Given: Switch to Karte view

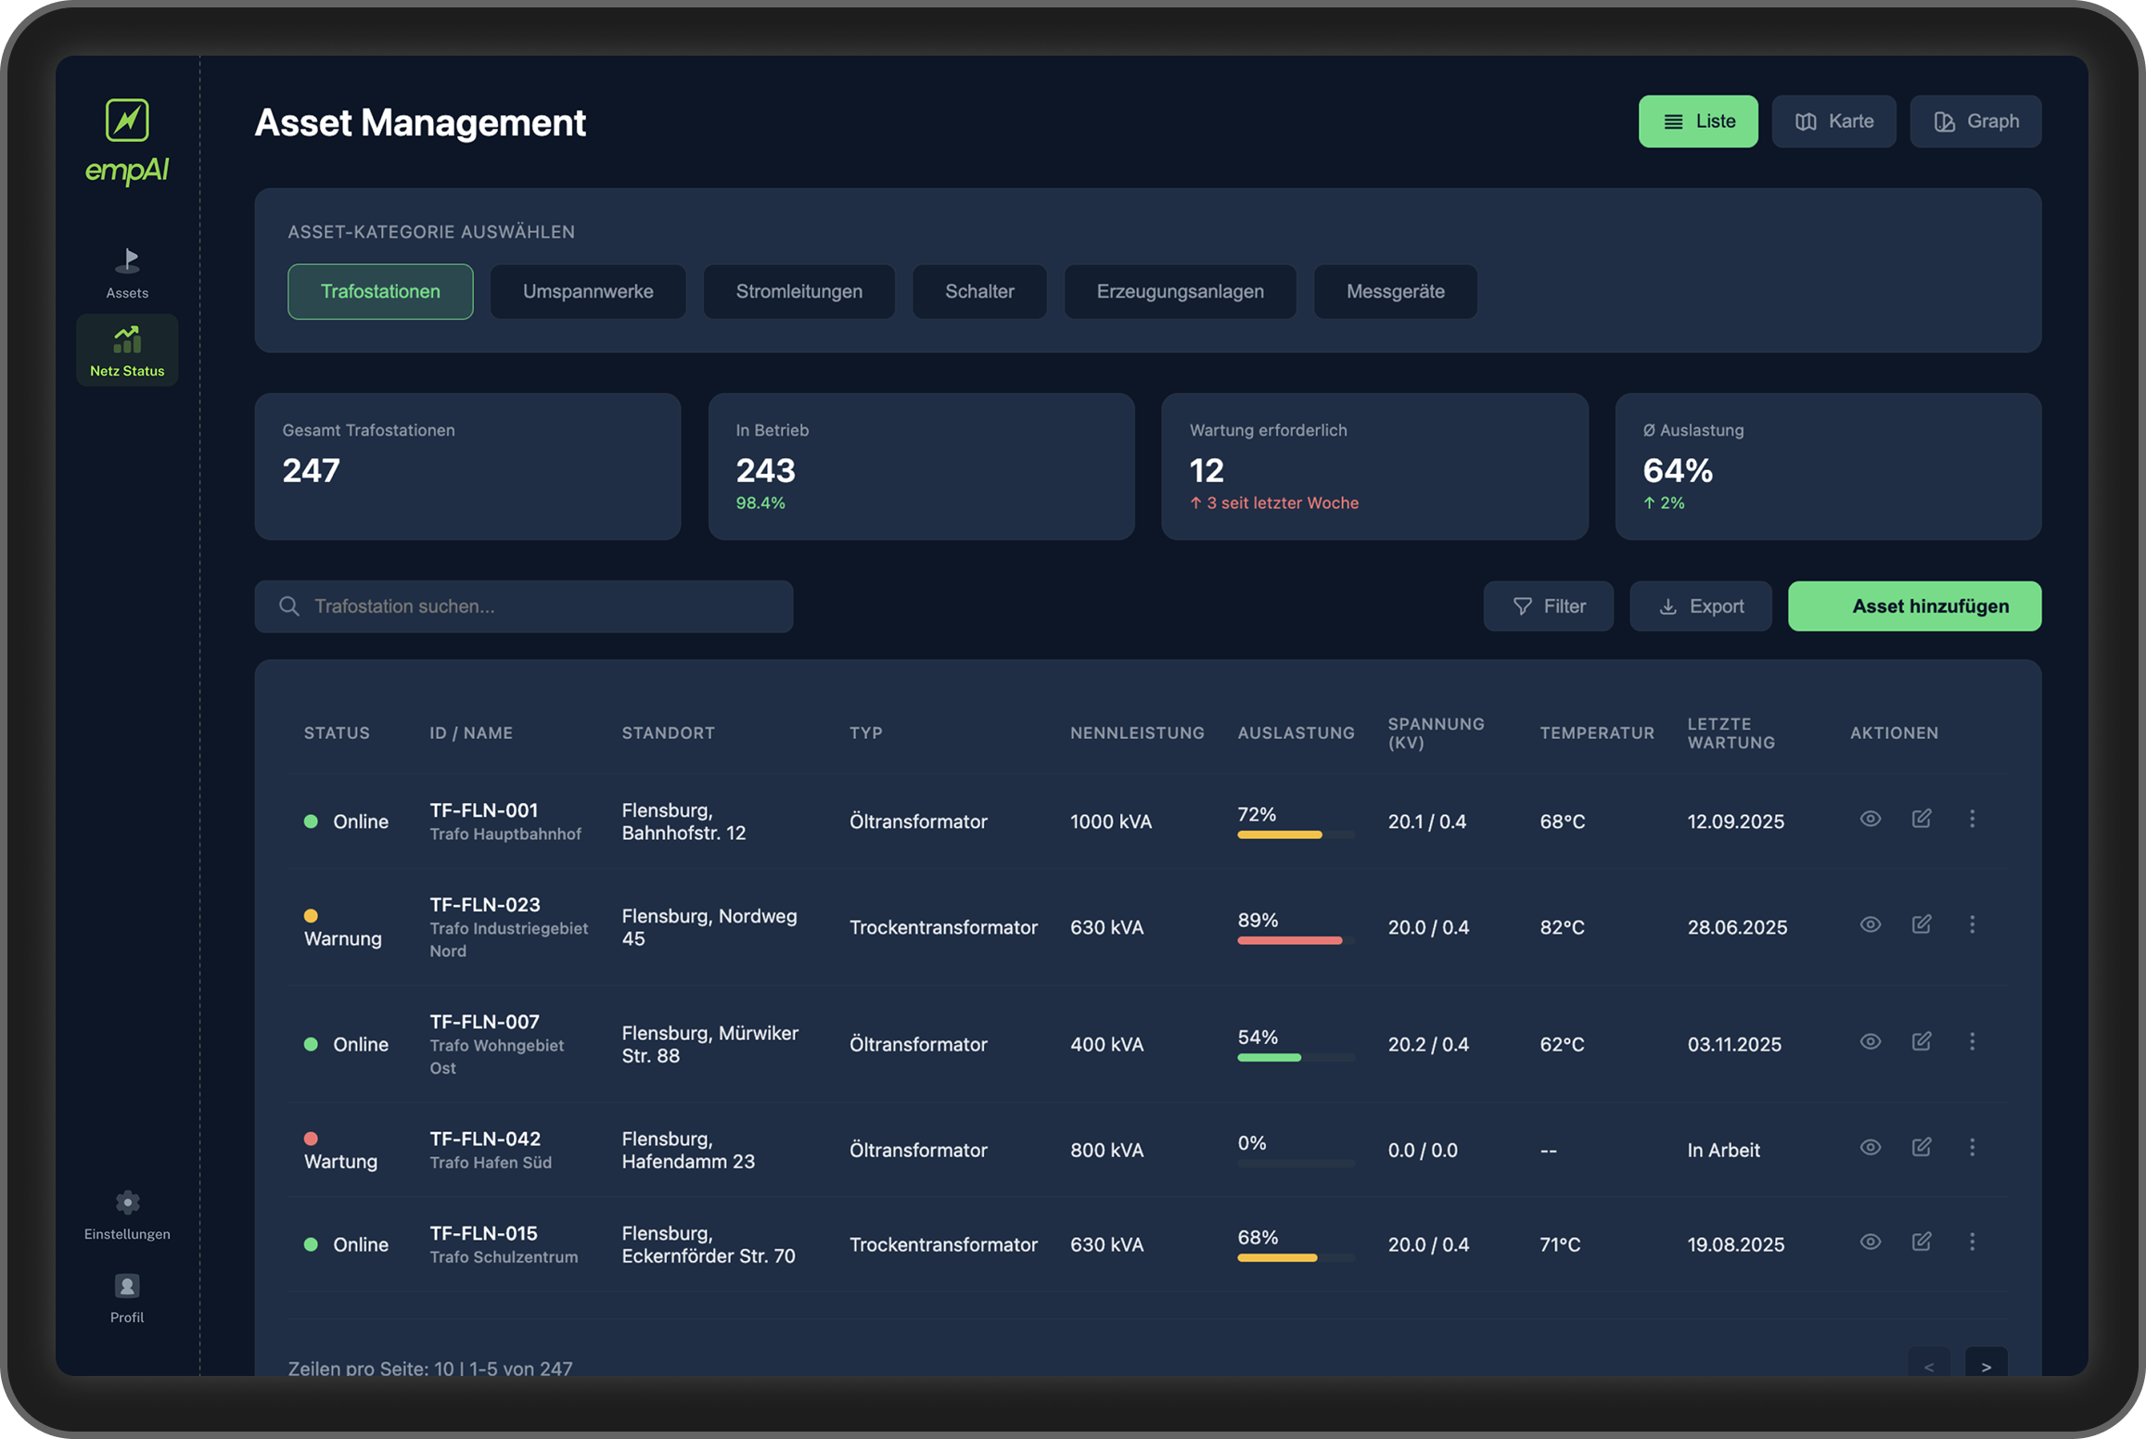Looking at the screenshot, I should click(1833, 121).
